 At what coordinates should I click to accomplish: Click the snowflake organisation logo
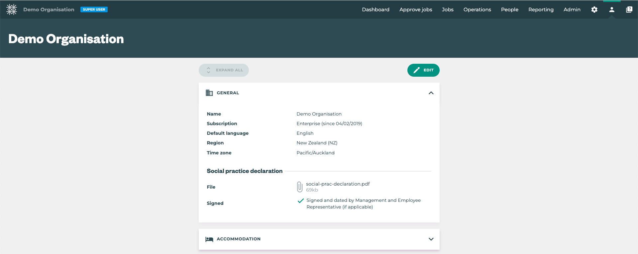point(12,9)
